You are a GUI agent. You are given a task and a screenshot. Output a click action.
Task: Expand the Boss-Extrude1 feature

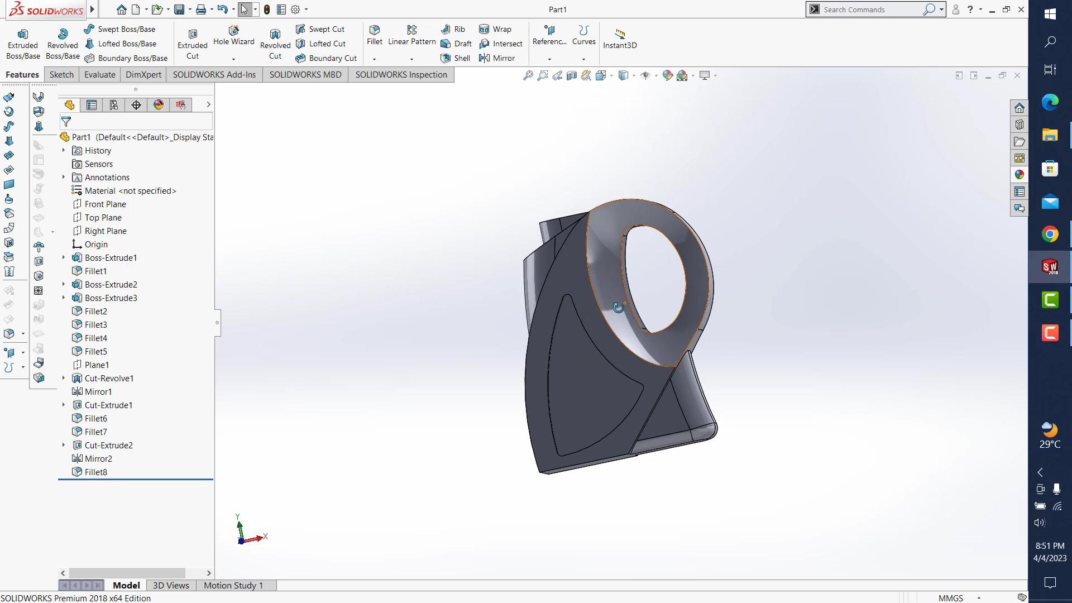(x=63, y=258)
